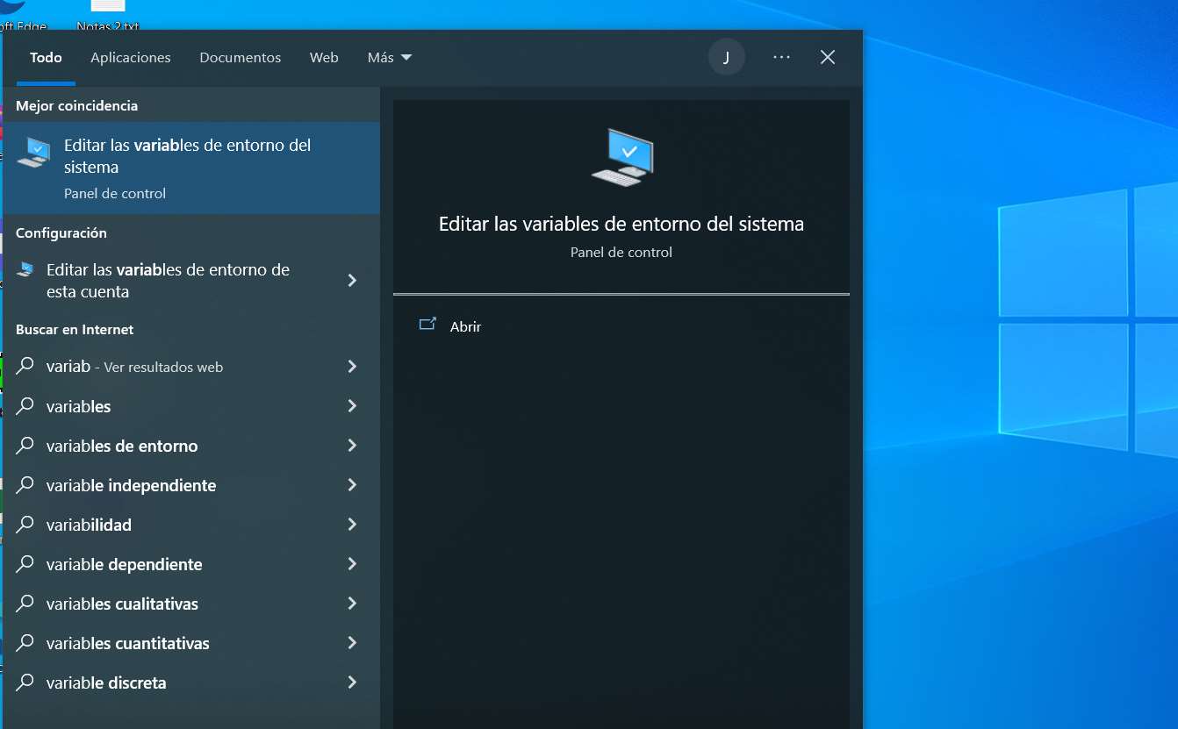Viewport: 1178px width, 729px height.
Task: Click the ellipsis options icon
Action: click(x=781, y=56)
